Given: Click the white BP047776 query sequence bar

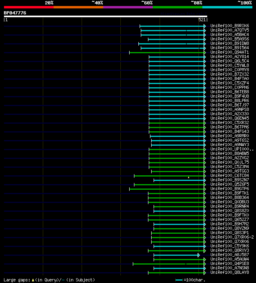Looking at the screenshot, I should pos(106,16).
